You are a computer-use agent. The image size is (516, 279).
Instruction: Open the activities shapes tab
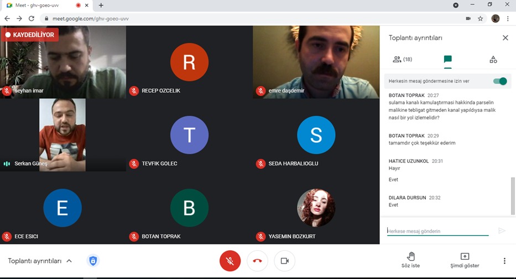[493, 59]
